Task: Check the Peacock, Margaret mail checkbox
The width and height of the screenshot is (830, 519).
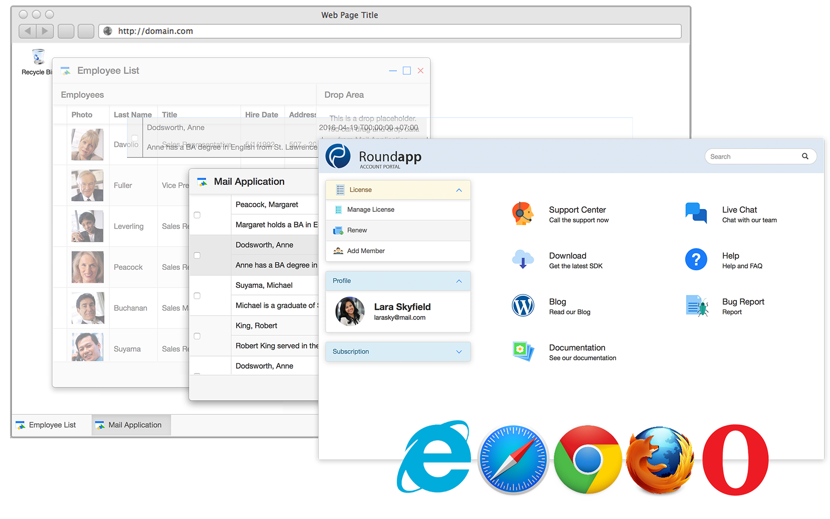Action: click(x=197, y=215)
